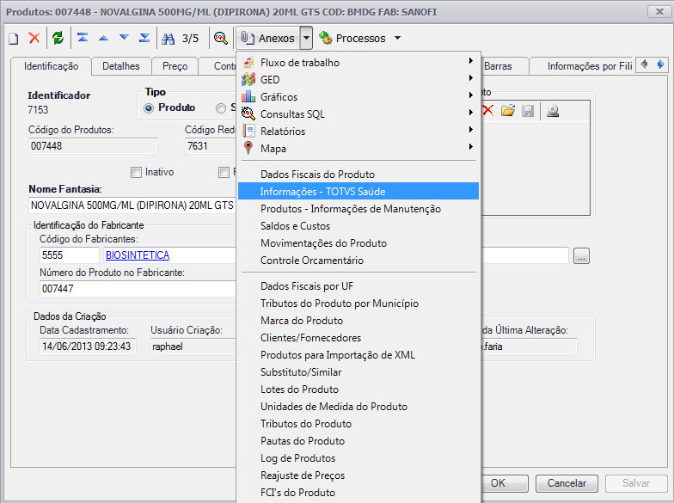Click the Anexos paperclip button
The width and height of the screenshot is (674, 503).
[268, 38]
